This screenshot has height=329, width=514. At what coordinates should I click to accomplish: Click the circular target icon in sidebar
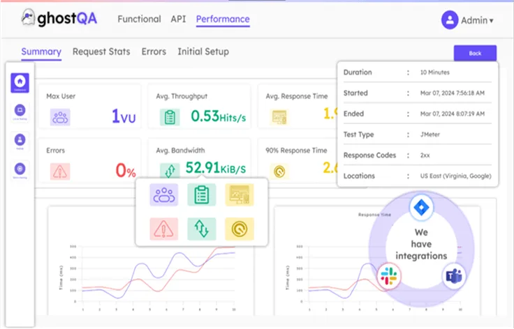pos(20,169)
